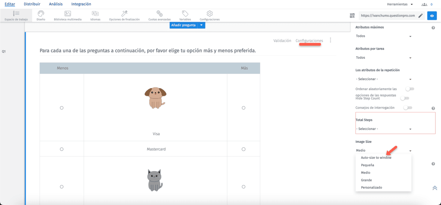Open the three-dot question options menu
The height and width of the screenshot is (205, 441).
tap(330, 40)
